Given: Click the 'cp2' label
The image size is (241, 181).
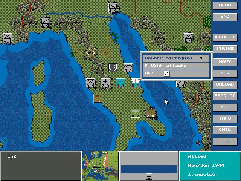Looking at the screenshot, I should [x=12, y=157].
